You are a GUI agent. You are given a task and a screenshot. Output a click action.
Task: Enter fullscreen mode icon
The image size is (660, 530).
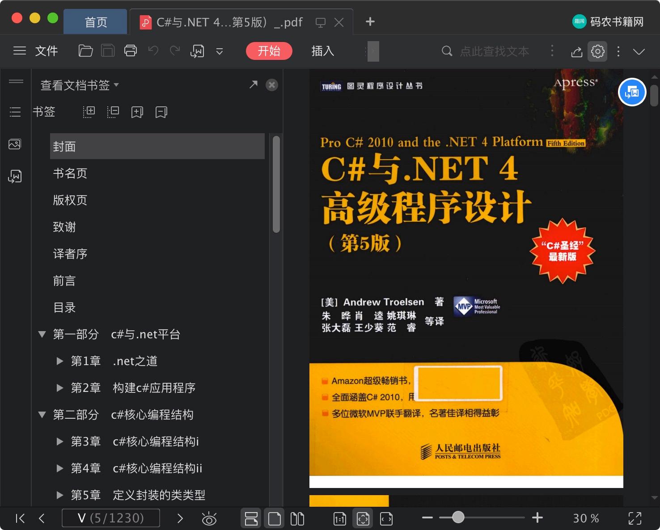click(x=635, y=518)
